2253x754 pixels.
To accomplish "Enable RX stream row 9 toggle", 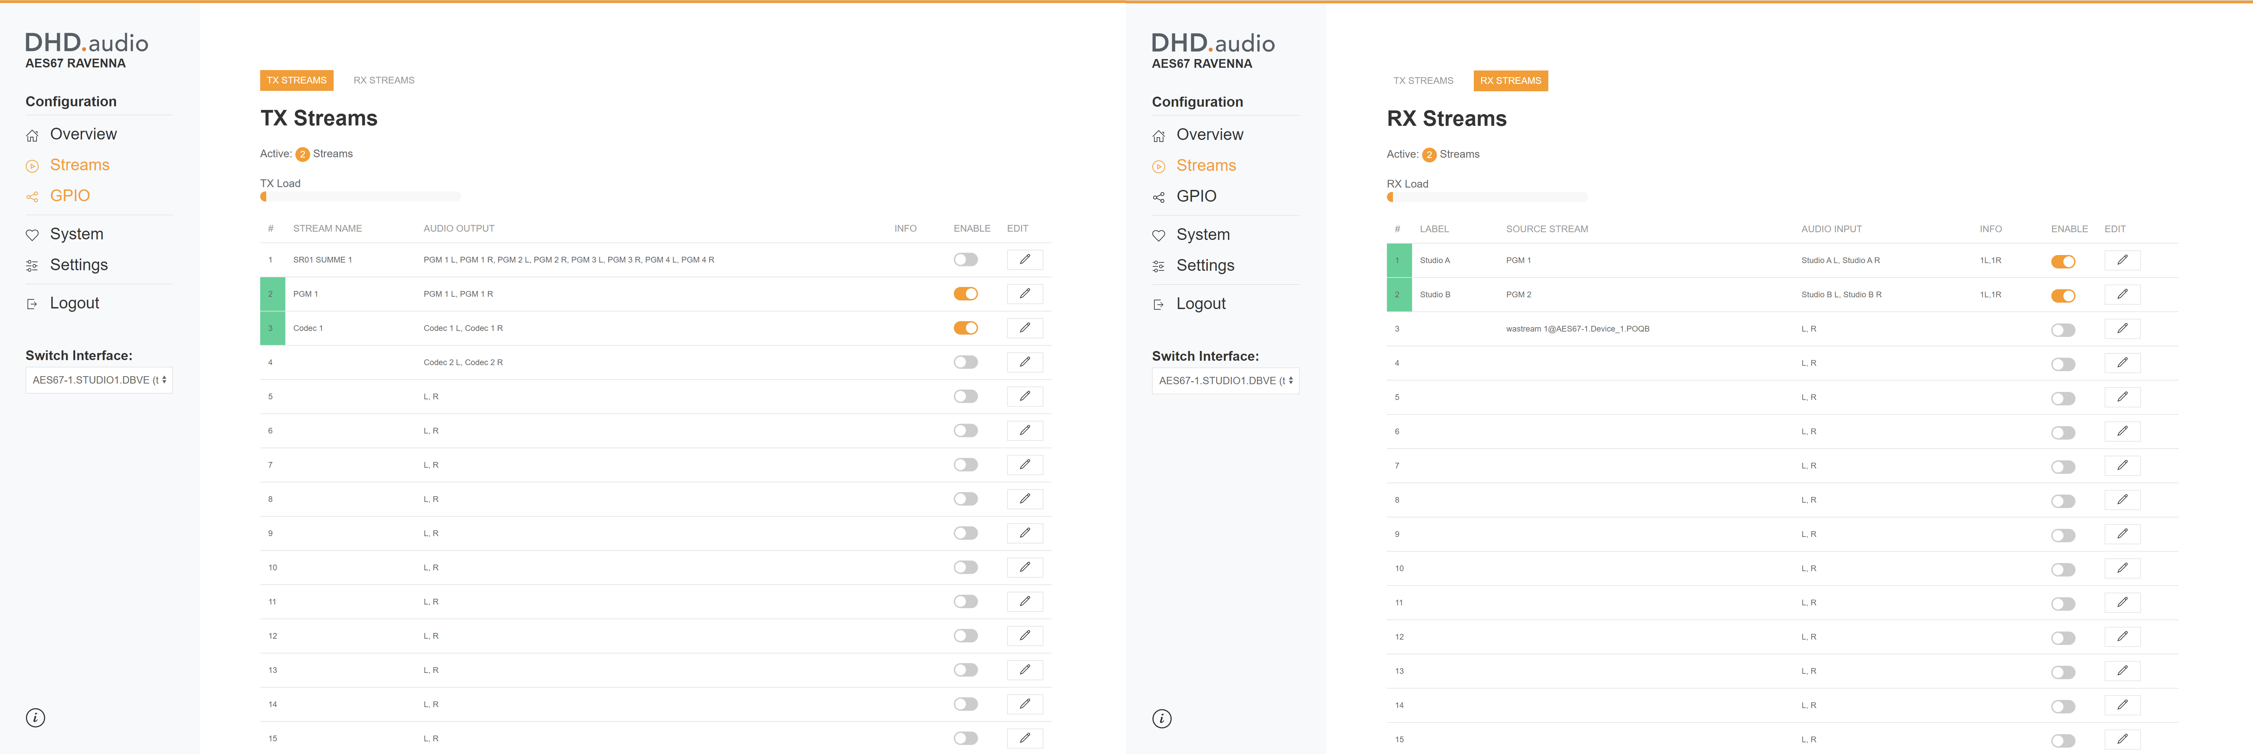I will [x=2063, y=535].
